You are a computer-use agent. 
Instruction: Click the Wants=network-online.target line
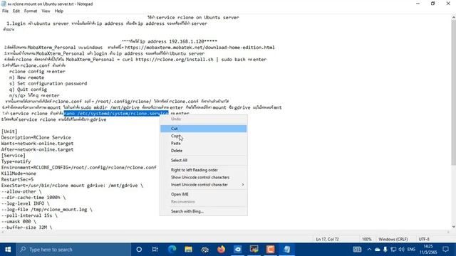coord(37,144)
